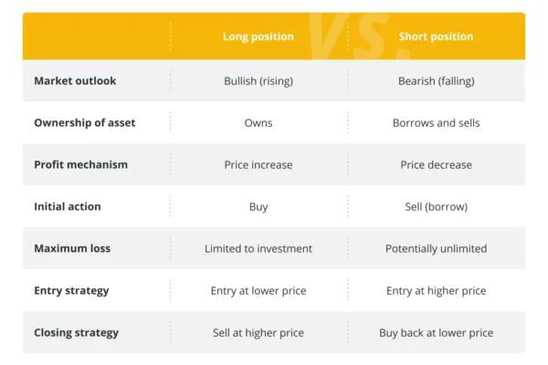Image resolution: width=548 pixels, height=365 pixels.
Task: Click the Potentially unlimited cell
Action: (x=437, y=249)
